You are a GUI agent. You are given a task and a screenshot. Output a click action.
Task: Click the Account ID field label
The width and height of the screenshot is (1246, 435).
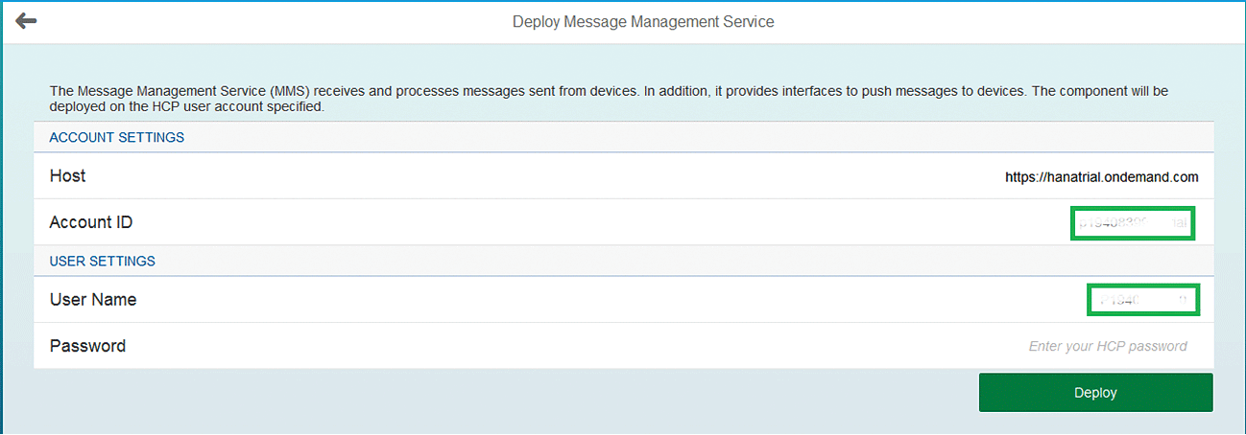point(91,222)
